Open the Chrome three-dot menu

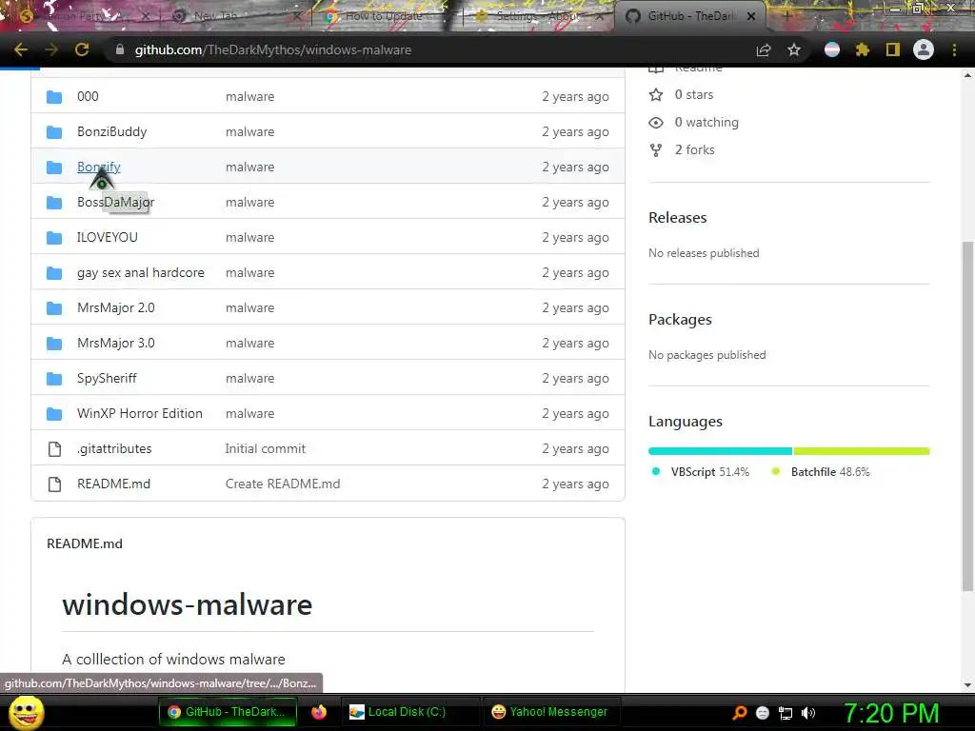point(954,49)
